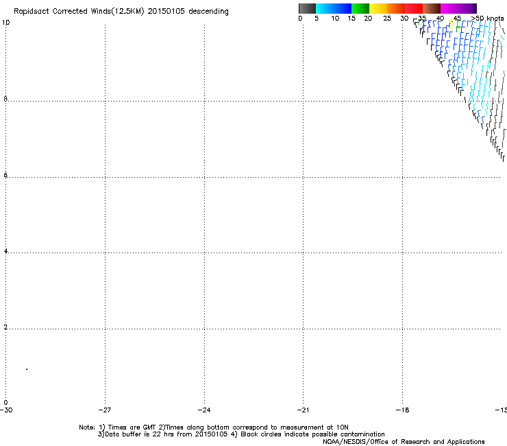Image resolution: width=507 pixels, height=446 pixels.
Task: Click the '>50 knots' legend label
Action: (488, 19)
